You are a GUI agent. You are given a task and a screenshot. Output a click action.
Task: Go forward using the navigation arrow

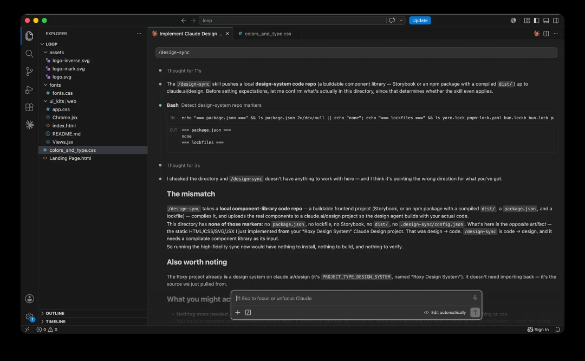(193, 21)
